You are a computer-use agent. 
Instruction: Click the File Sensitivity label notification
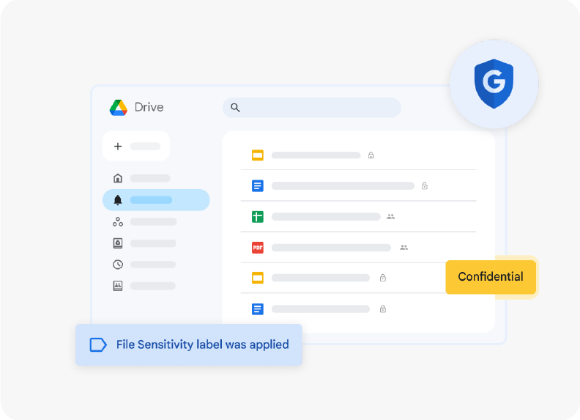189,345
